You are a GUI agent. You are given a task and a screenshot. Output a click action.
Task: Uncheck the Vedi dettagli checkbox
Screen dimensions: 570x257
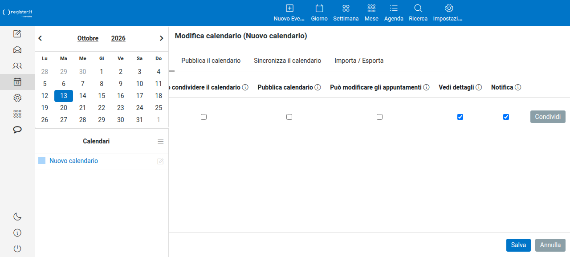pos(460,117)
